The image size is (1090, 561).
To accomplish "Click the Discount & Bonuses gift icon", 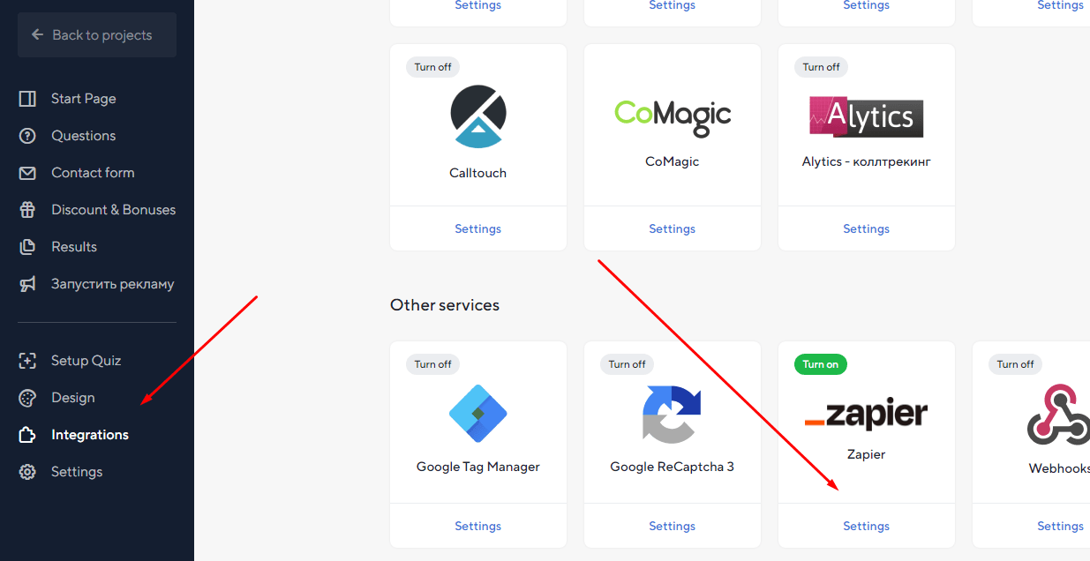I will [27, 210].
